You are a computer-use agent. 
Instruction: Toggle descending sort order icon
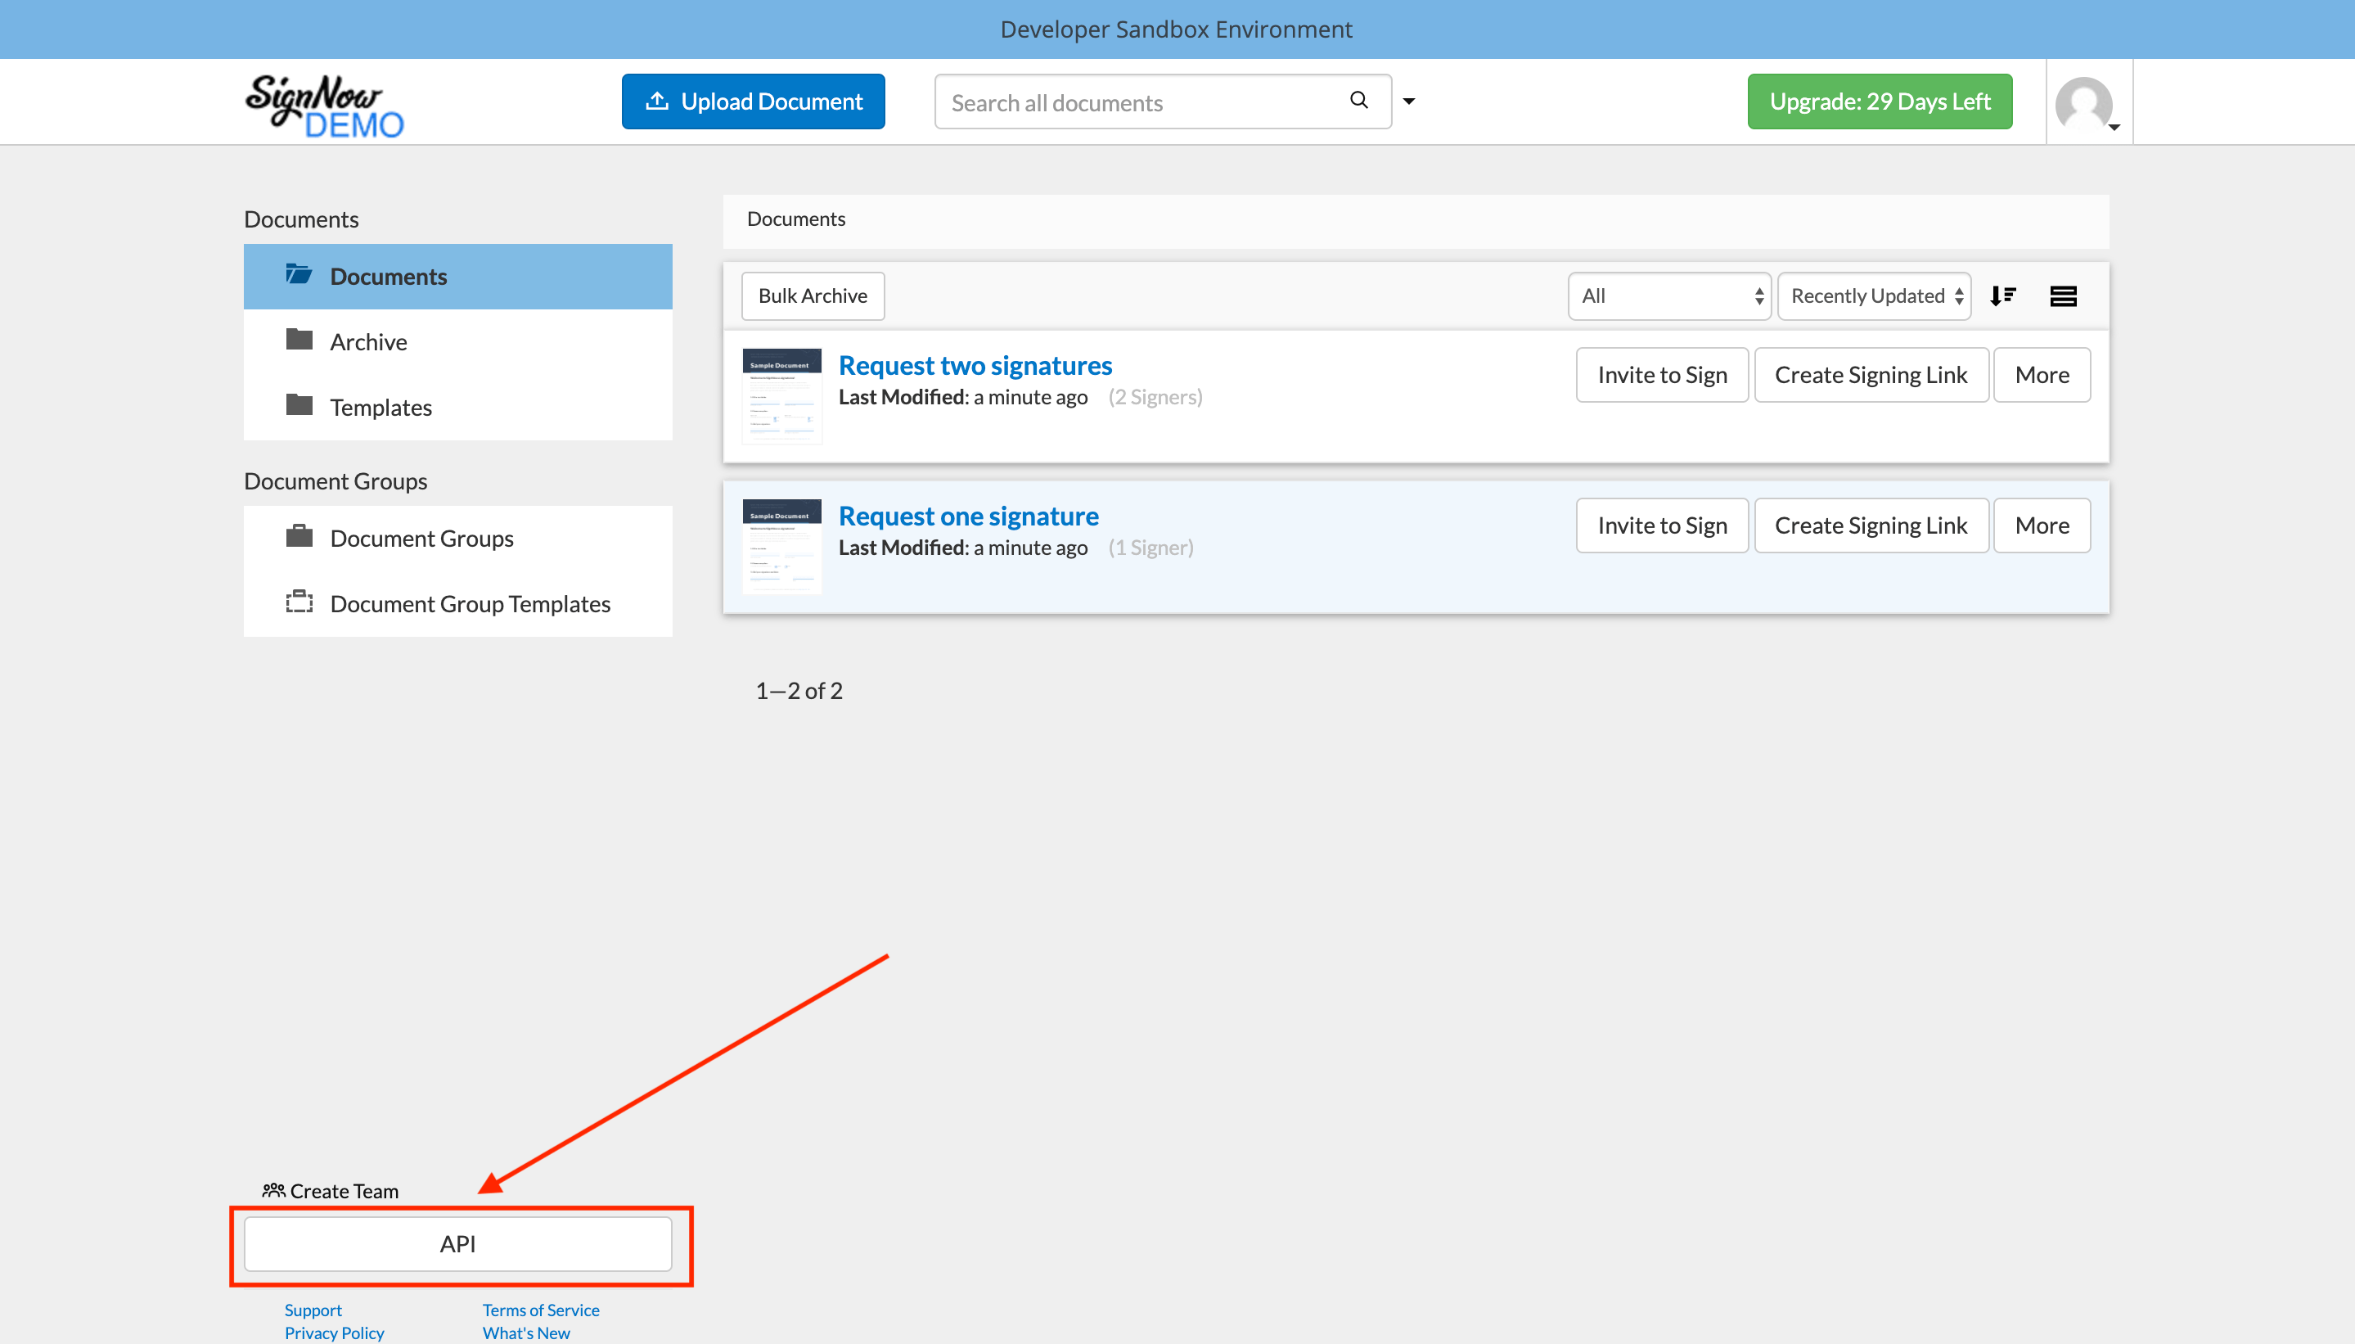[2004, 295]
